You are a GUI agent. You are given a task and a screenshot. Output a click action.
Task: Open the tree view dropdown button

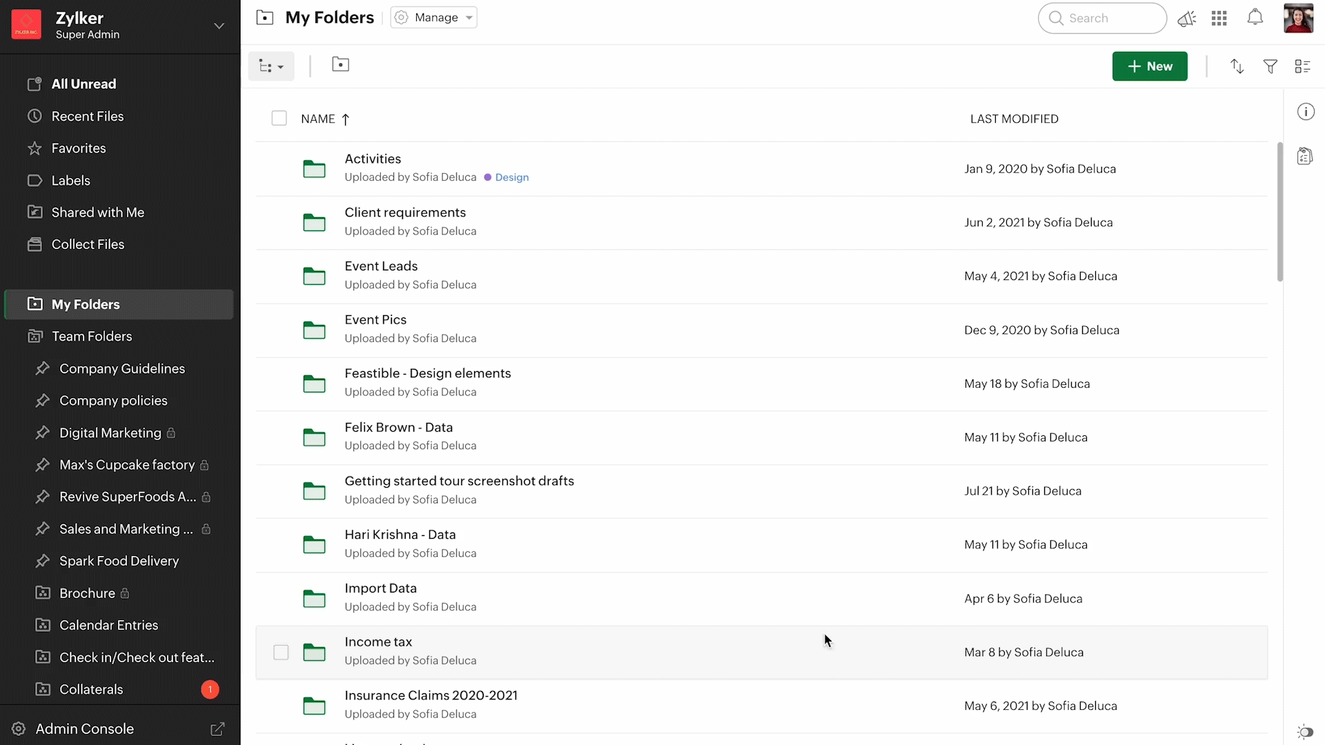pos(271,66)
